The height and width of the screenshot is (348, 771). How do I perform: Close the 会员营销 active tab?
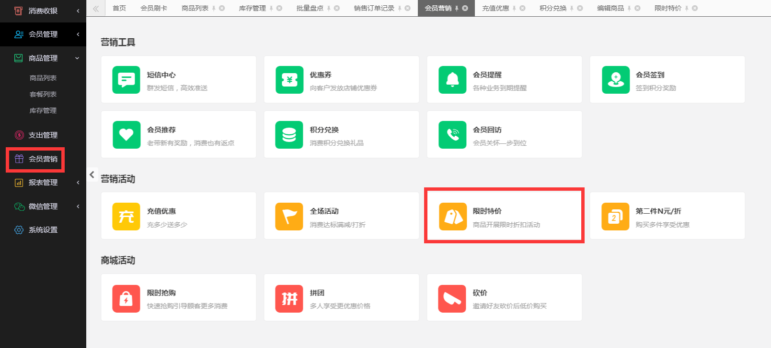tap(465, 8)
